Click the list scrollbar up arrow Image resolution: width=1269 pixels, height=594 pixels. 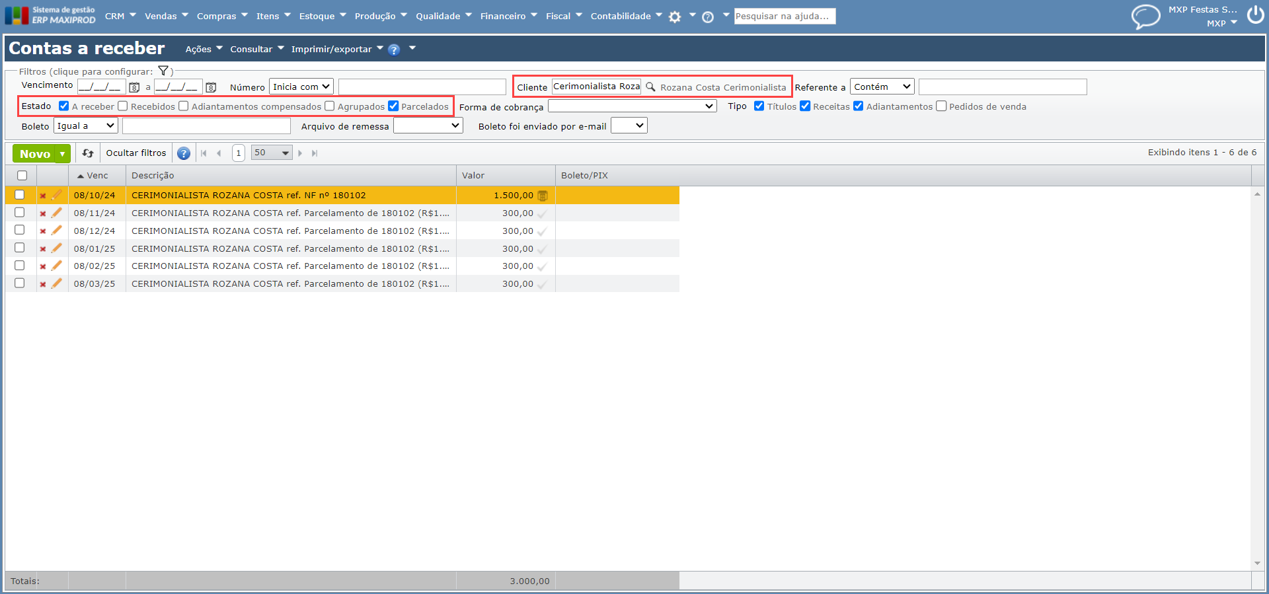(1257, 194)
